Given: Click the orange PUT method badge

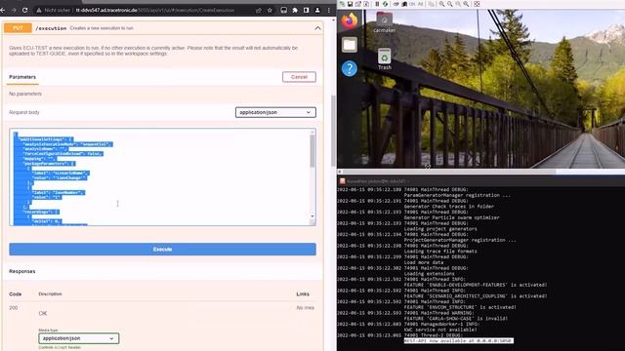Looking at the screenshot, I should tap(18, 28).
